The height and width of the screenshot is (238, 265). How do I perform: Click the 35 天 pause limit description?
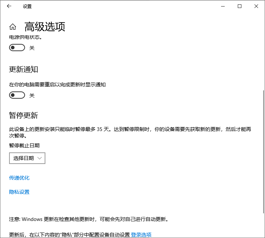pyautogui.click(x=130, y=132)
